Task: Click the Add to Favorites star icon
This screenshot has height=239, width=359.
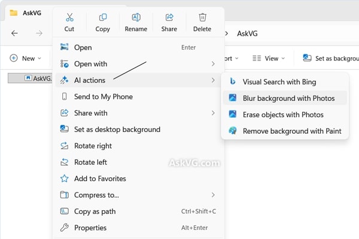Action: (65, 179)
